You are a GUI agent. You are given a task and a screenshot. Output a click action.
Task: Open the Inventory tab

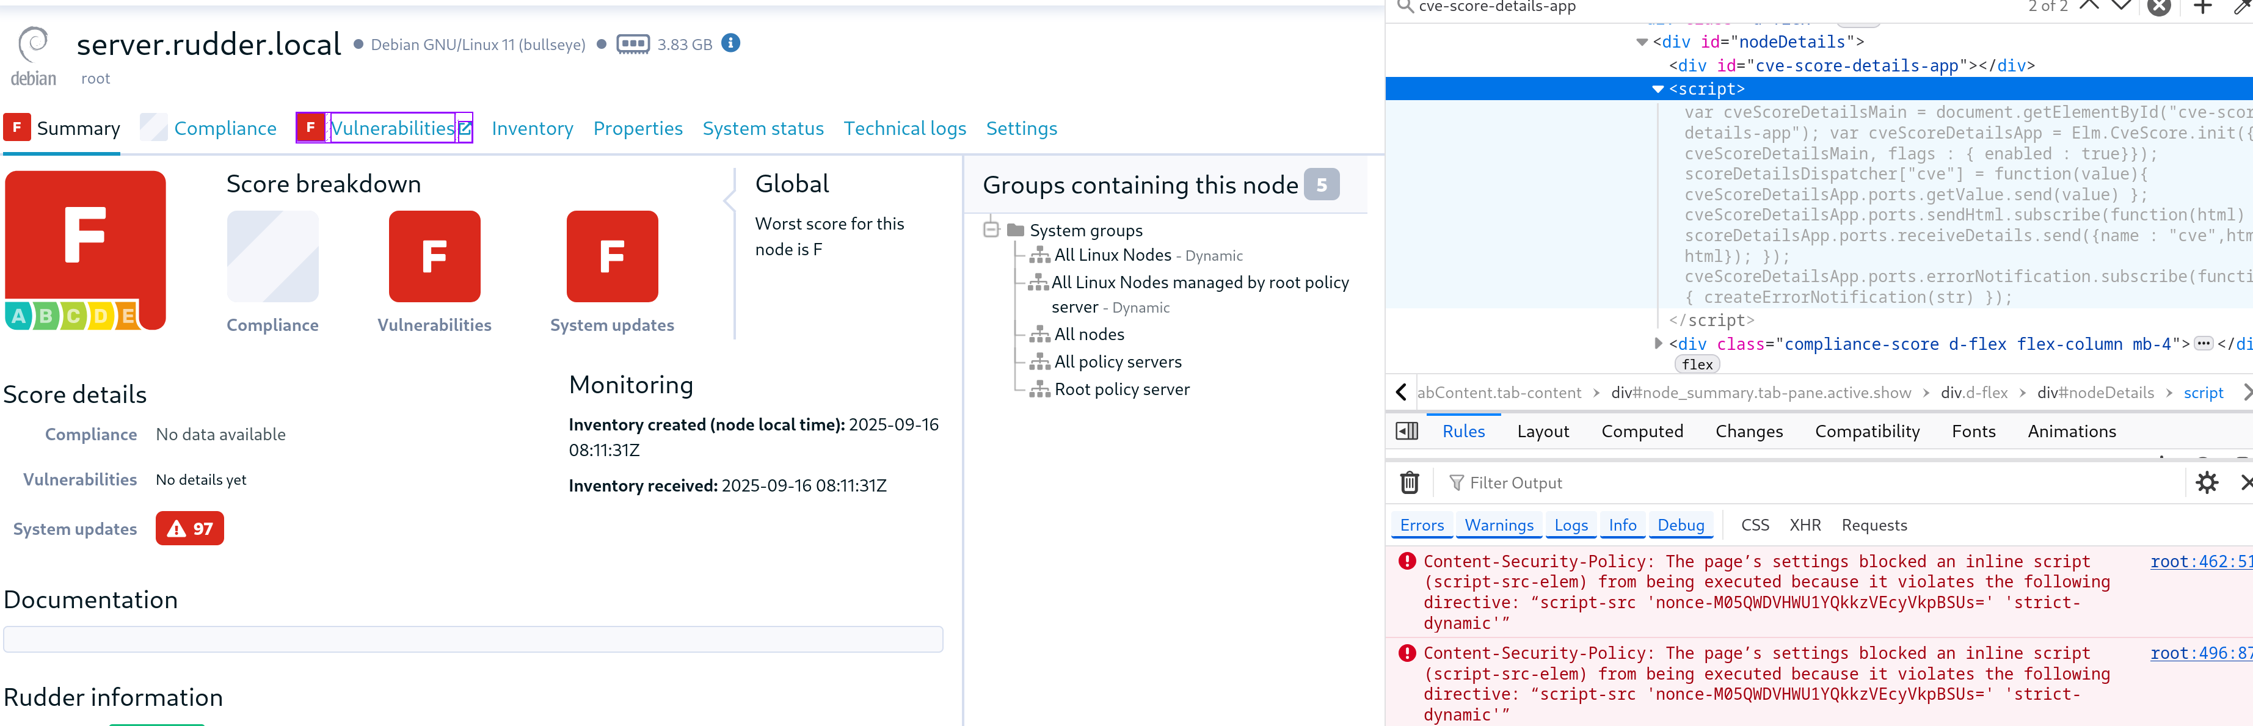(532, 129)
